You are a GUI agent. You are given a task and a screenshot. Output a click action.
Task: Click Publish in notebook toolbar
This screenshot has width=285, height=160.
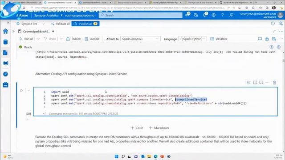[x=73, y=39]
